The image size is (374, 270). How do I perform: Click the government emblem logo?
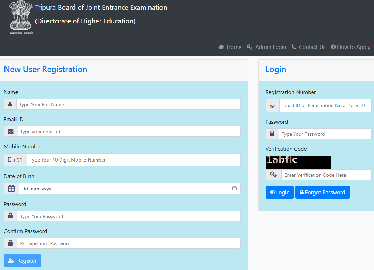21,18
